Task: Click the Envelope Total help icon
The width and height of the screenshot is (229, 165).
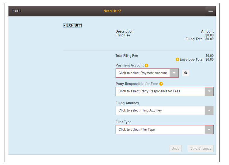Action: (x=177, y=60)
